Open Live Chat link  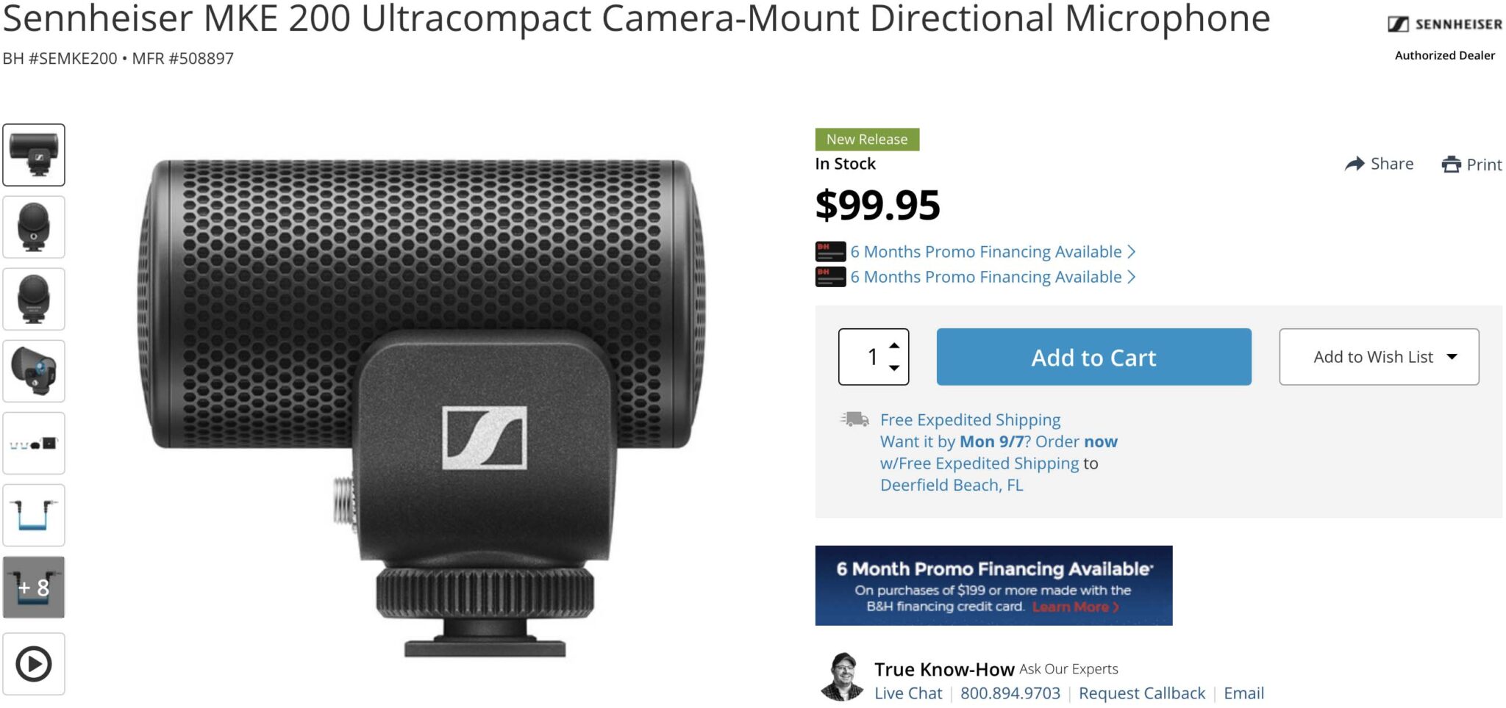[x=907, y=693]
